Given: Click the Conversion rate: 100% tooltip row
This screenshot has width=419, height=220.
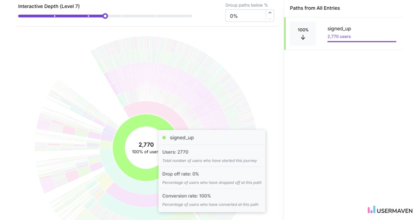Looking at the screenshot, I should click(x=186, y=196).
